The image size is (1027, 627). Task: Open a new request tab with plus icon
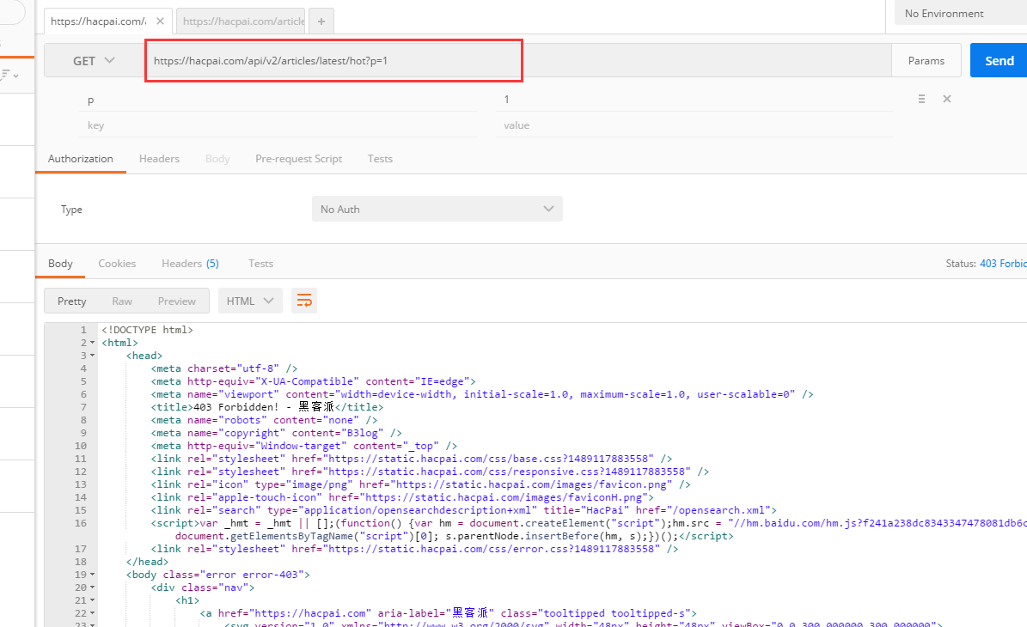pyautogui.click(x=321, y=21)
